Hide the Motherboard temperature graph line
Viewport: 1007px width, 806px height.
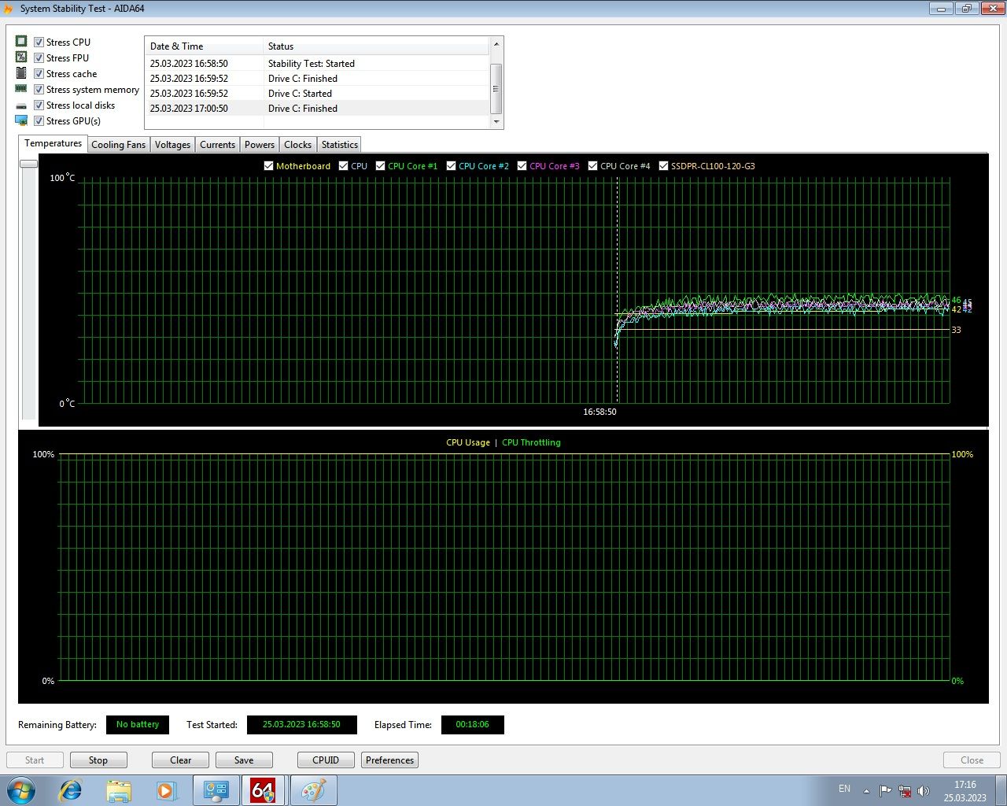point(268,166)
